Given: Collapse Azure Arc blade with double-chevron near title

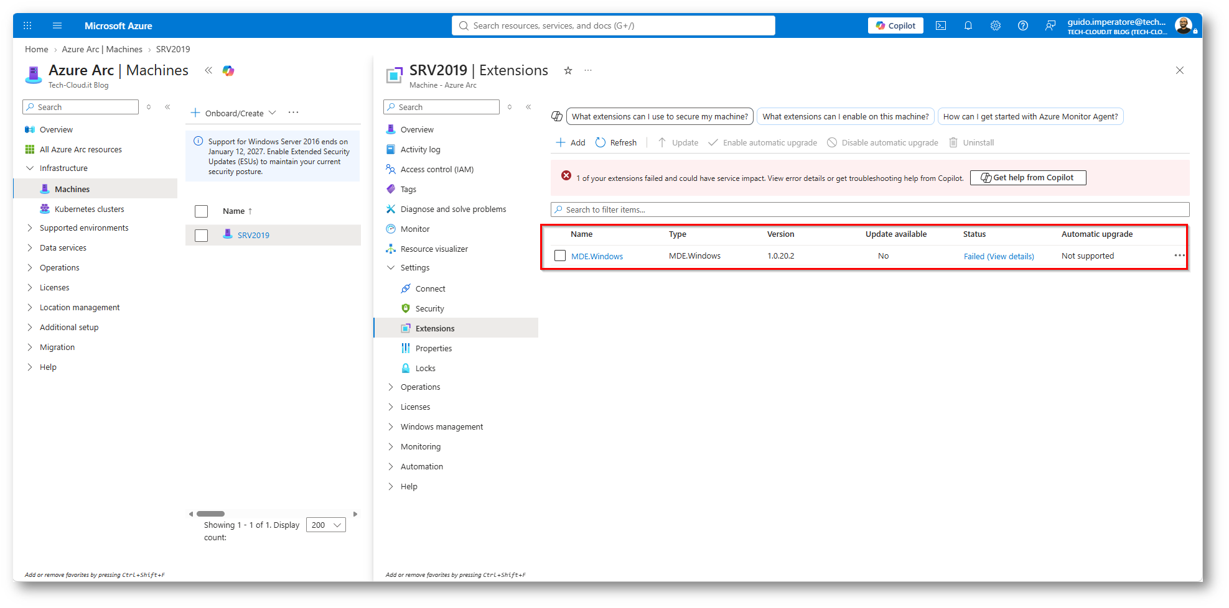Looking at the screenshot, I should pyautogui.click(x=208, y=70).
